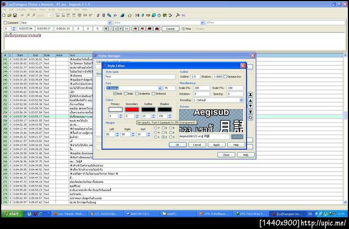Image resolution: width=349 pixels, height=229 pixels.
Task: Open the Encoding dropdown
Action: click(x=241, y=100)
